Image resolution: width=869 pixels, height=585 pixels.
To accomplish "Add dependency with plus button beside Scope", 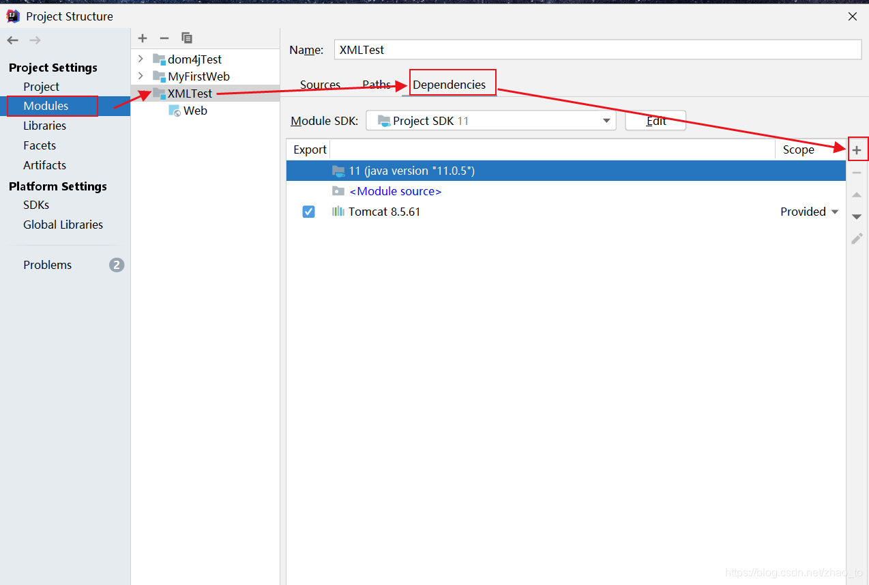I will (857, 150).
